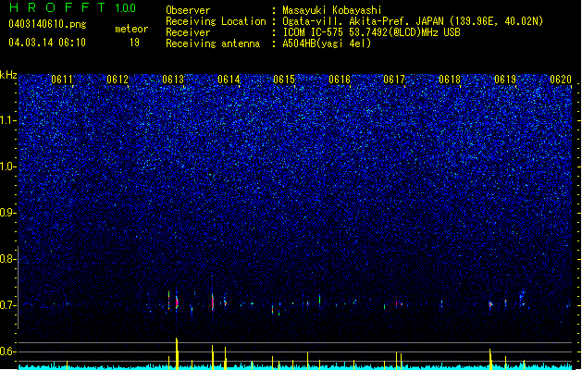Click the 0620 time marker
This screenshot has height=370, width=582.
[561, 80]
